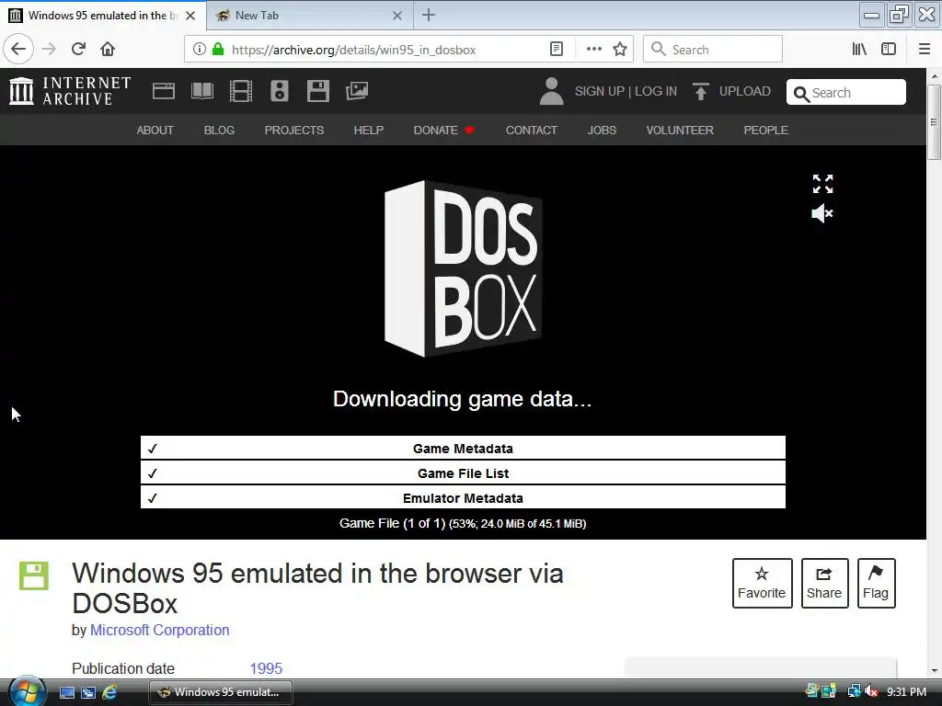Click the network tray icon
The image size is (942, 706).
pyautogui.click(x=854, y=692)
